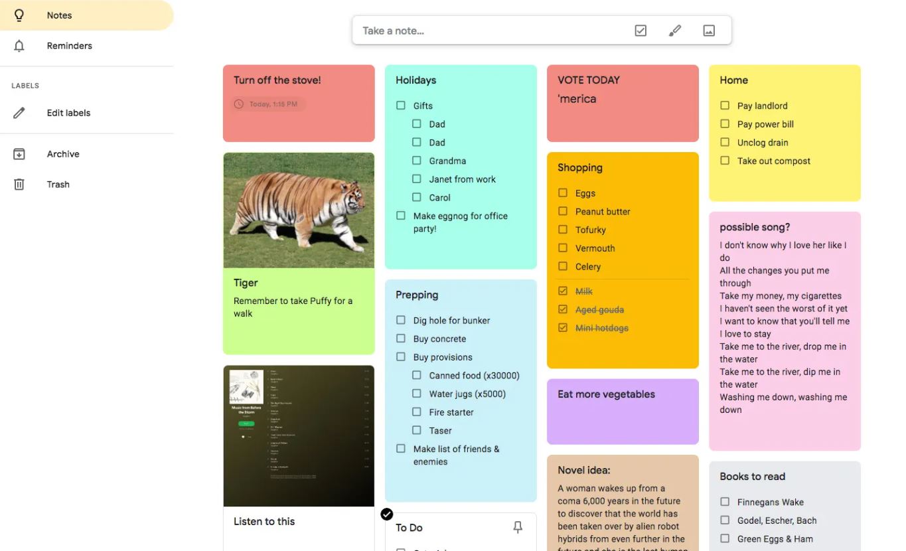Uncheck the Milk item in Shopping

[x=563, y=291]
